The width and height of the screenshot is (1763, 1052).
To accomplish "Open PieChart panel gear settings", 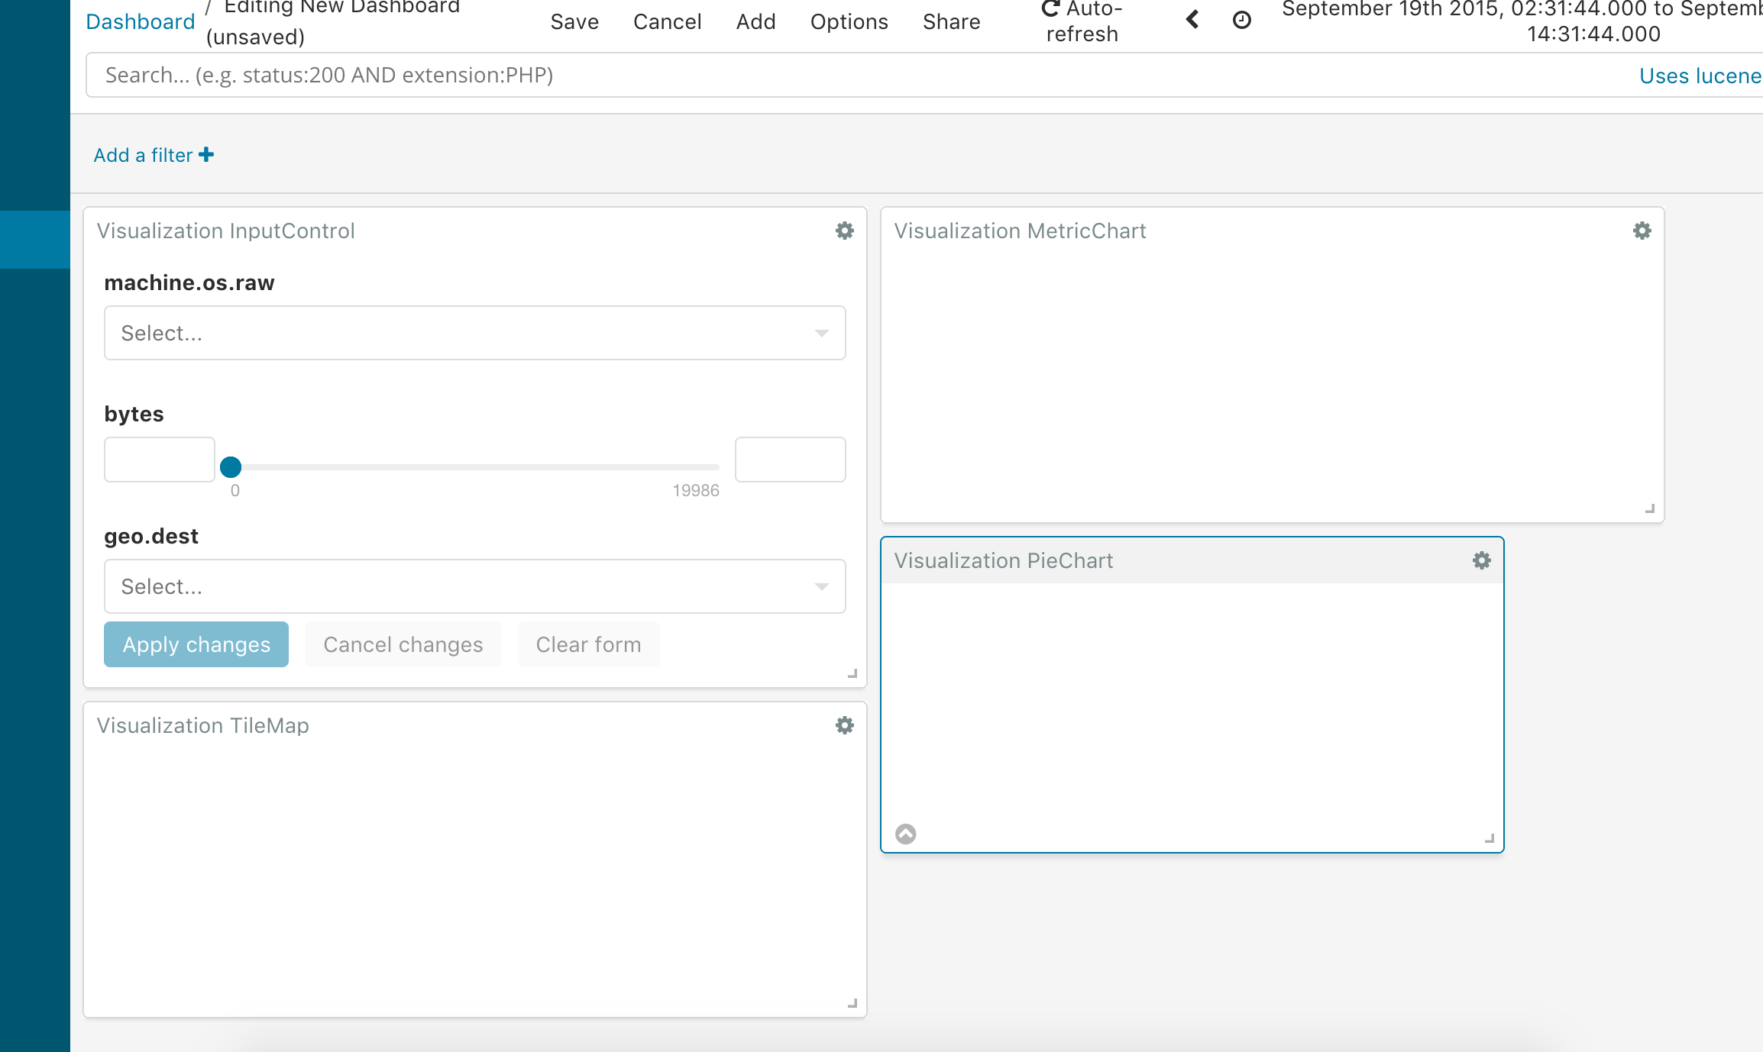I will (x=1481, y=560).
